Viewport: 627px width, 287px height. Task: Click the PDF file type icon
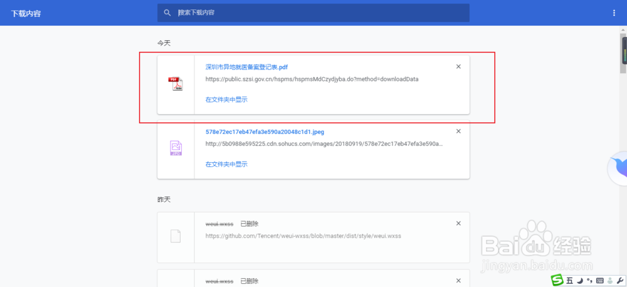pyautogui.click(x=176, y=84)
